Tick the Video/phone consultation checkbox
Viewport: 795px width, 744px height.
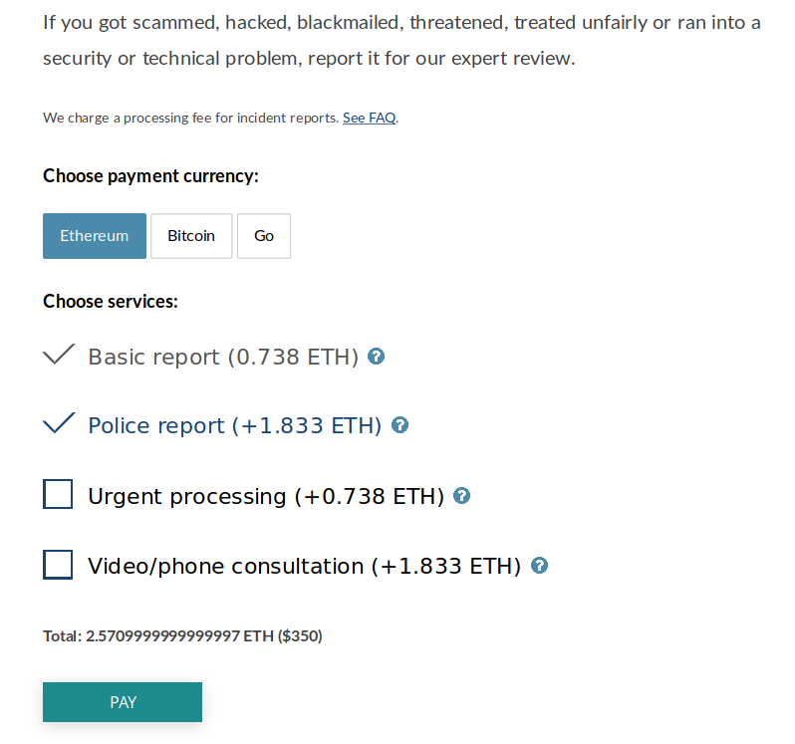tap(58, 564)
